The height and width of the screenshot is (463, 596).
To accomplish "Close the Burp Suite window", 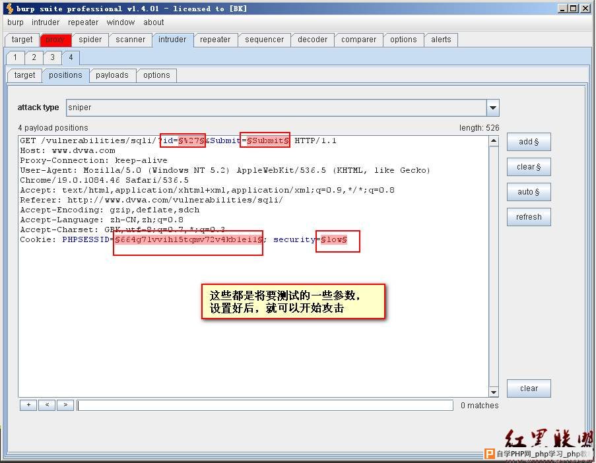I will [585, 9].
